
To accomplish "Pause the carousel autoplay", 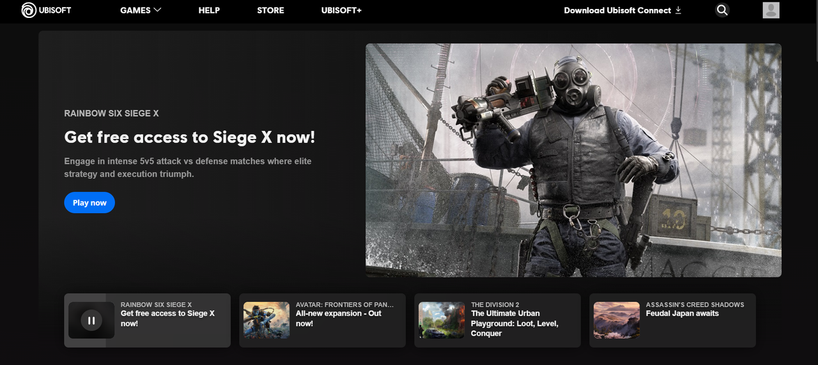I will [91, 320].
